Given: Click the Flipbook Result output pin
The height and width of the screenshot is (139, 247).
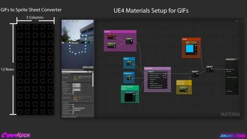Looking at the screenshot, I should coord(166,74).
